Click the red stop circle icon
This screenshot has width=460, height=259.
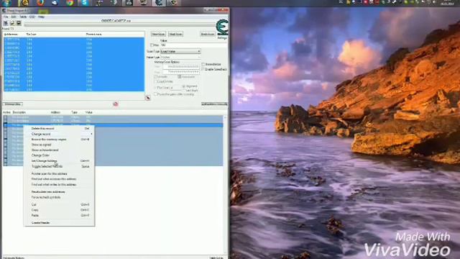pyautogui.click(x=116, y=104)
